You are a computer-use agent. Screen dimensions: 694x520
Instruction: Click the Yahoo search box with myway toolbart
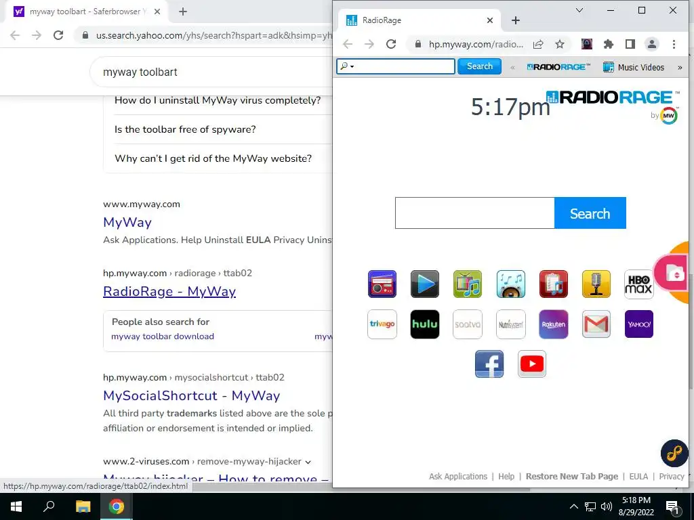(212, 72)
